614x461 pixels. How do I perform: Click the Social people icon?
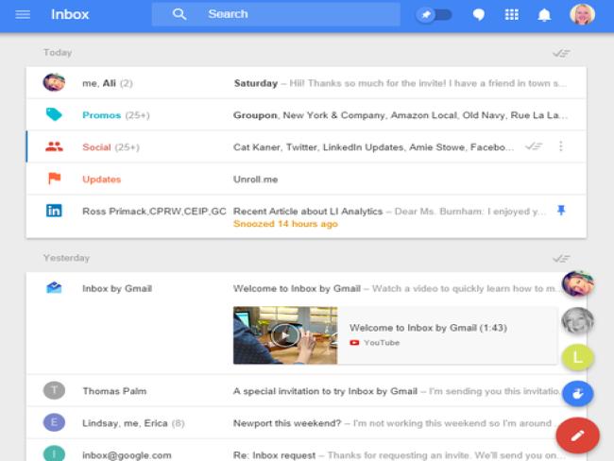tap(54, 146)
